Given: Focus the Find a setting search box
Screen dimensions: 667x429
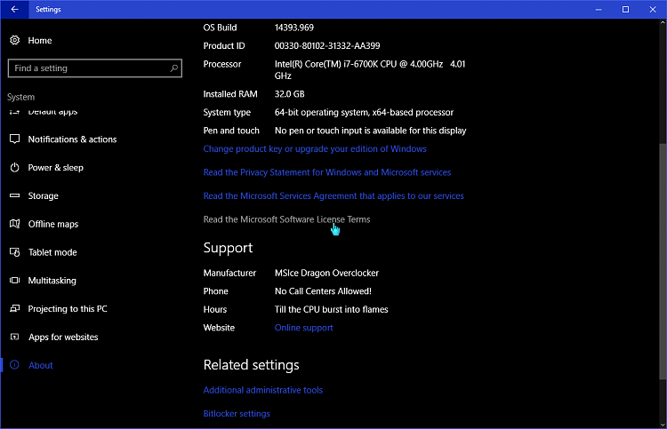Looking at the screenshot, I should pyautogui.click(x=95, y=68).
